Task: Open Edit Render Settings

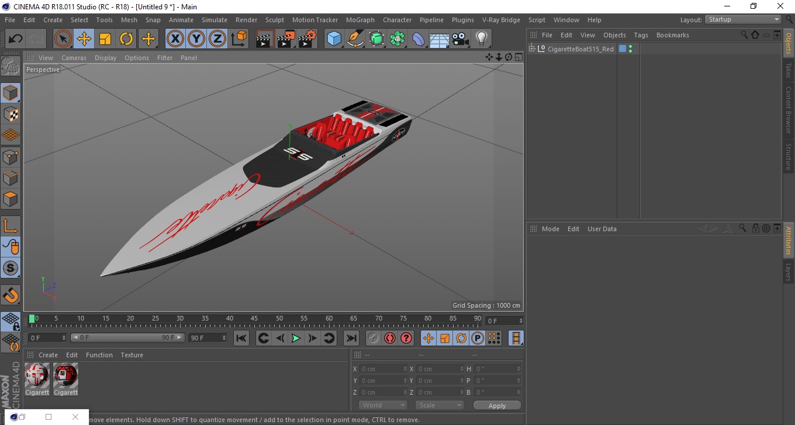Action: point(307,39)
